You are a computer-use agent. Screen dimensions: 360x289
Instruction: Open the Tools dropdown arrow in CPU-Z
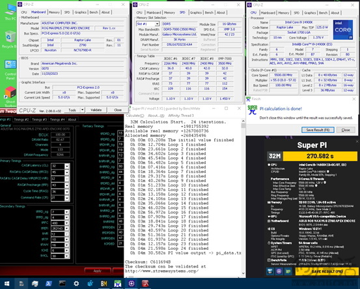click(82, 110)
